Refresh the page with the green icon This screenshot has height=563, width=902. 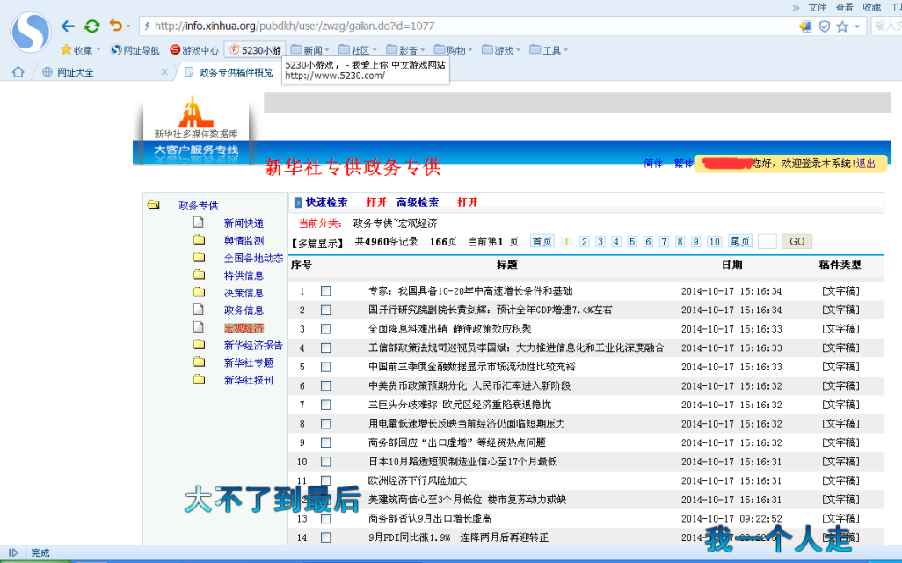(92, 26)
